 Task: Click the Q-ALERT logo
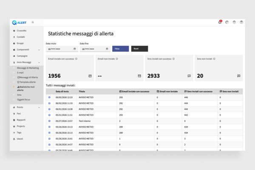pos(19,23)
